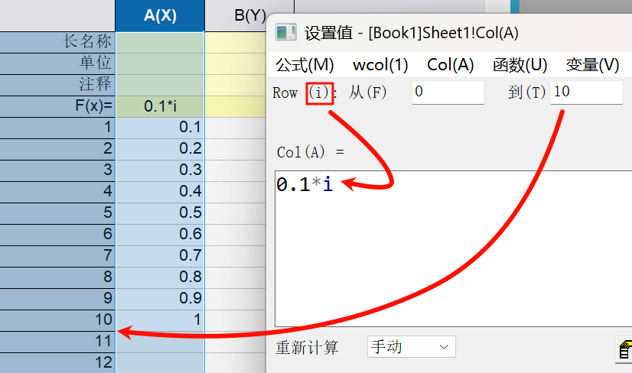The width and height of the screenshot is (632, 373).
Task: Select row header 4
Action: [x=57, y=192]
